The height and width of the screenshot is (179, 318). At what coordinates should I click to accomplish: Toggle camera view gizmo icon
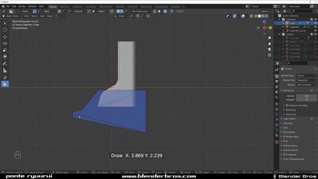tap(269, 49)
